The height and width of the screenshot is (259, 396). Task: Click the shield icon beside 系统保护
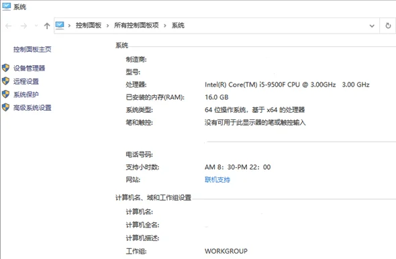(x=5, y=94)
